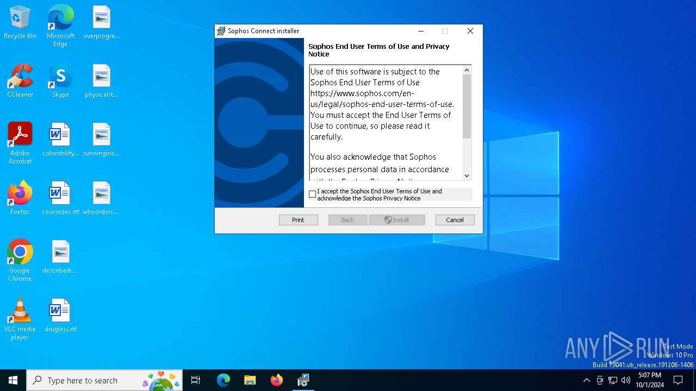Select the Microsoft Edge desktop shortcut
696x391 pixels.
tap(60, 26)
